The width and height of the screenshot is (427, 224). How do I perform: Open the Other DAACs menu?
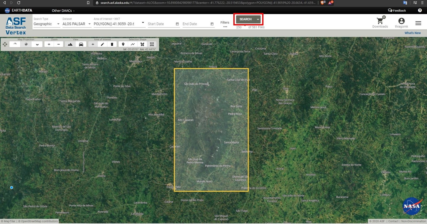[63, 11]
